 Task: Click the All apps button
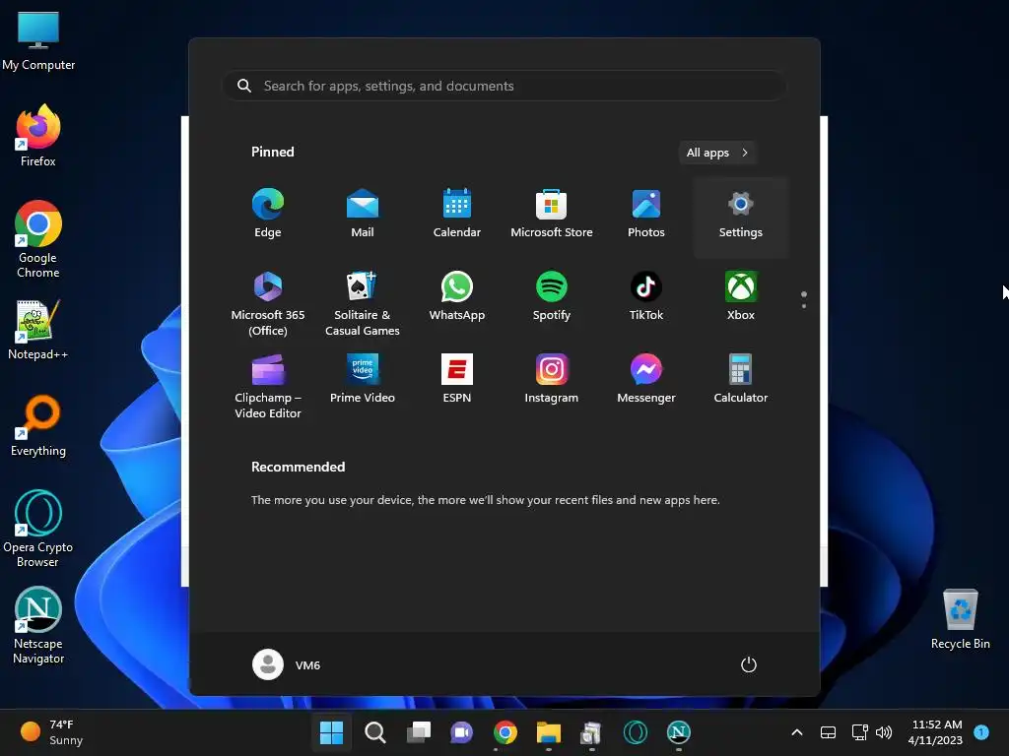[717, 153]
